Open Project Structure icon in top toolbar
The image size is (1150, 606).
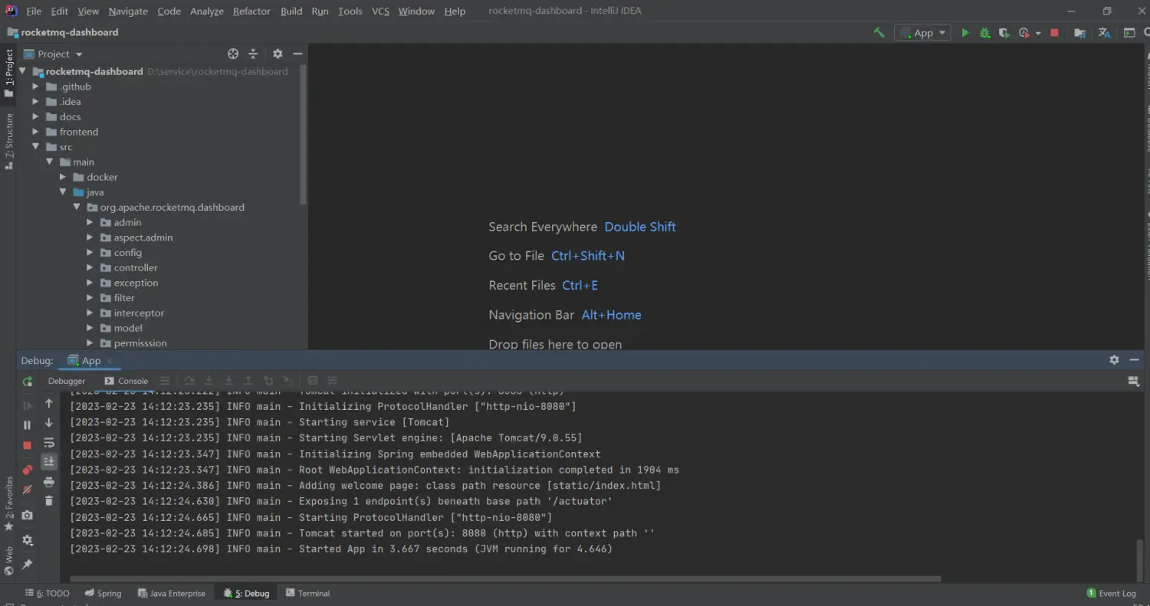1079,33
